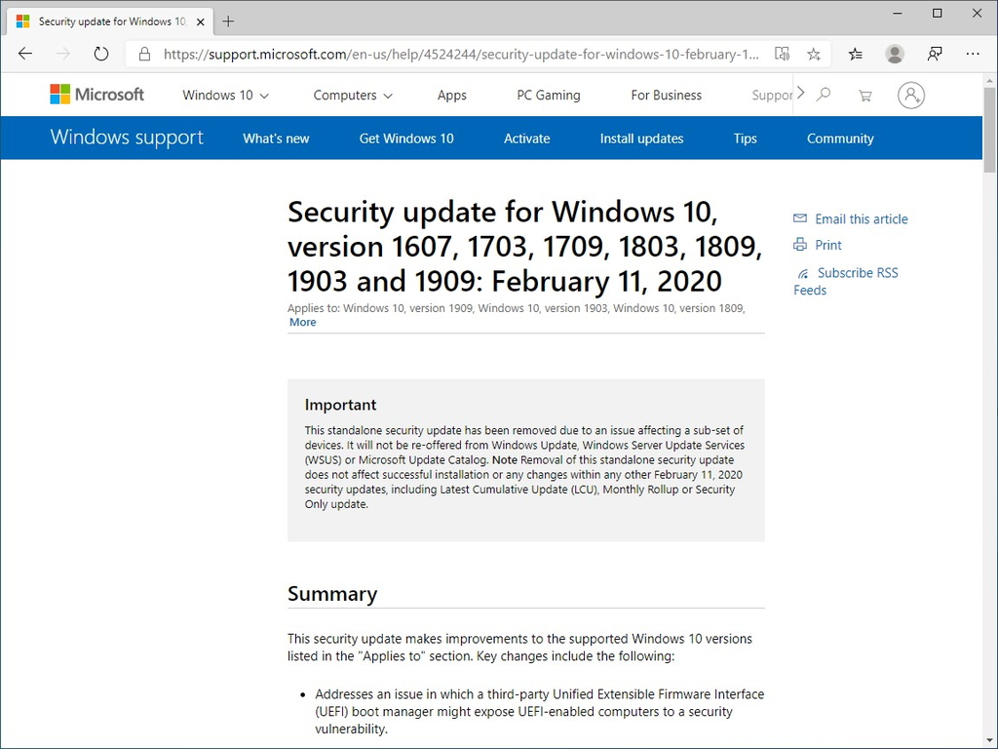
Task: Expand the Windows 10 dropdown
Action: tap(225, 95)
